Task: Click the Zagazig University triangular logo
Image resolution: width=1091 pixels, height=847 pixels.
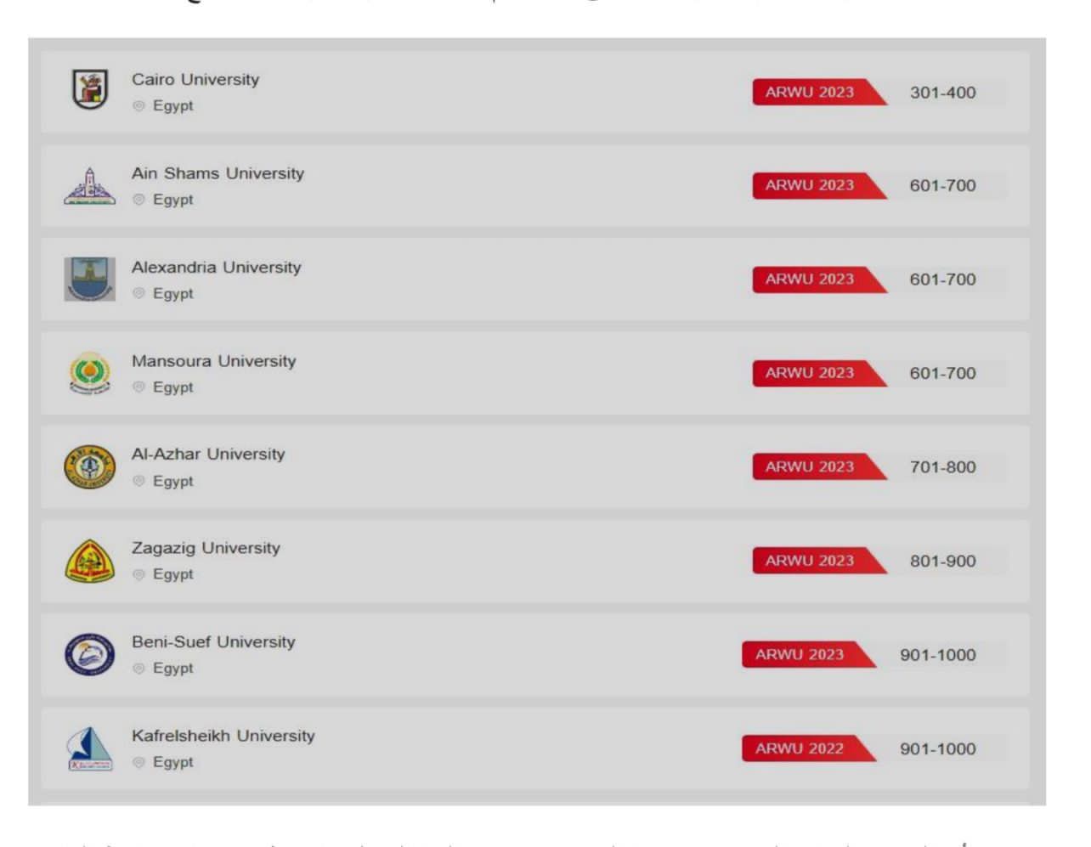Action: click(x=89, y=561)
